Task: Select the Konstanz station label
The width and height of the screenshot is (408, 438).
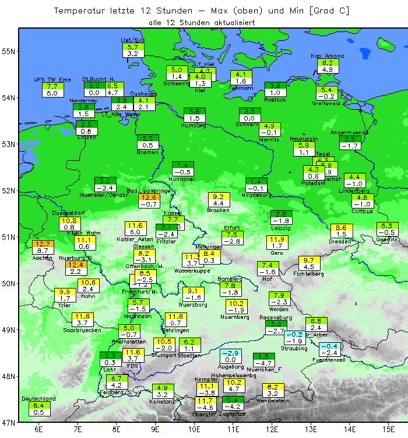Action: pos(162,401)
